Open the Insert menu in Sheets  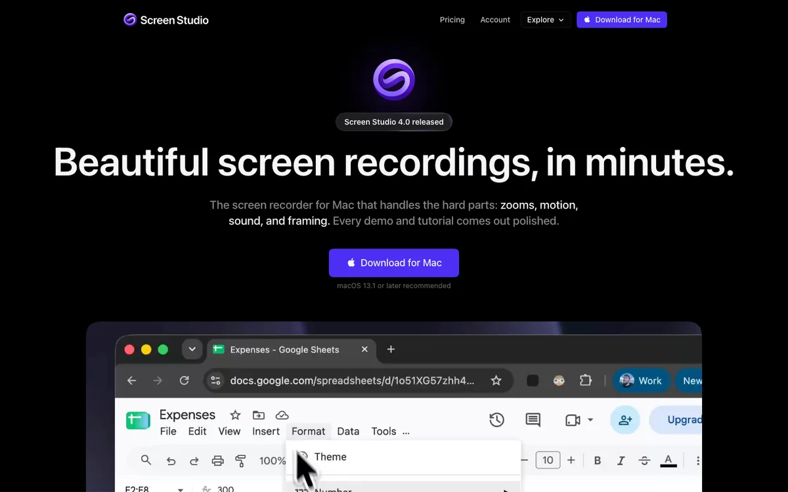point(266,431)
